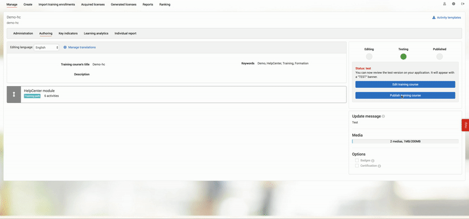
Task: Open the Manage translations link
Action: tap(82, 47)
